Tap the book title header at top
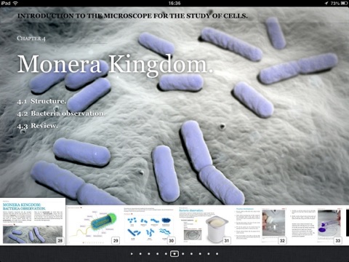 pos(132,16)
